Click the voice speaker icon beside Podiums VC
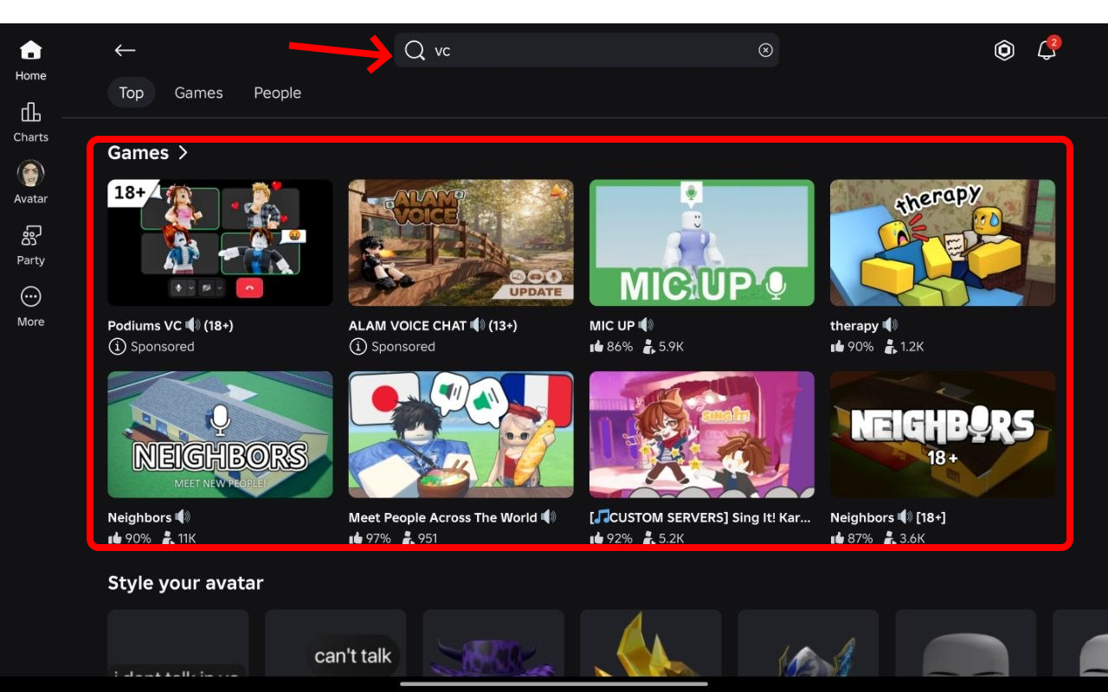Viewport: 1108px width, 692px height. [193, 325]
